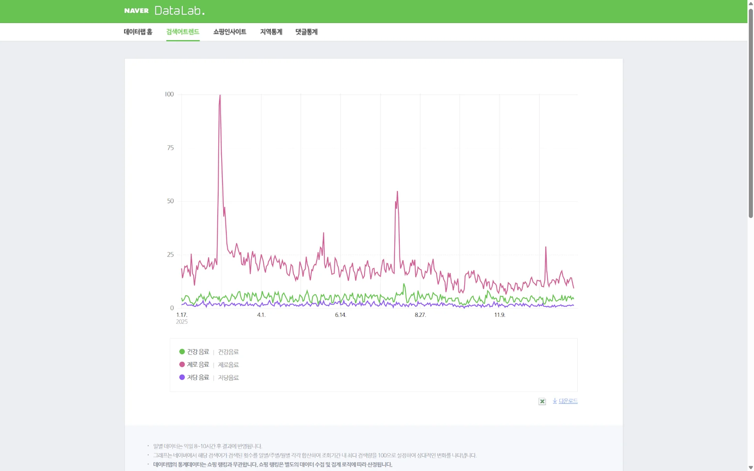Click the highest pink peak at 100
The width and height of the screenshot is (754, 471).
click(x=220, y=95)
